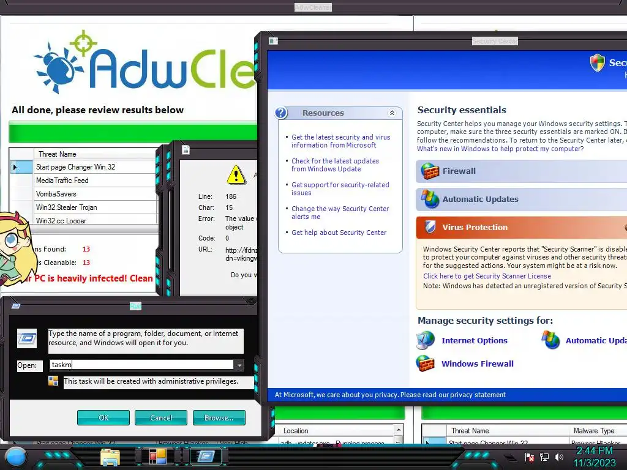Click the warning triangle in script error dialog
The image size is (627, 470).
coord(236,174)
